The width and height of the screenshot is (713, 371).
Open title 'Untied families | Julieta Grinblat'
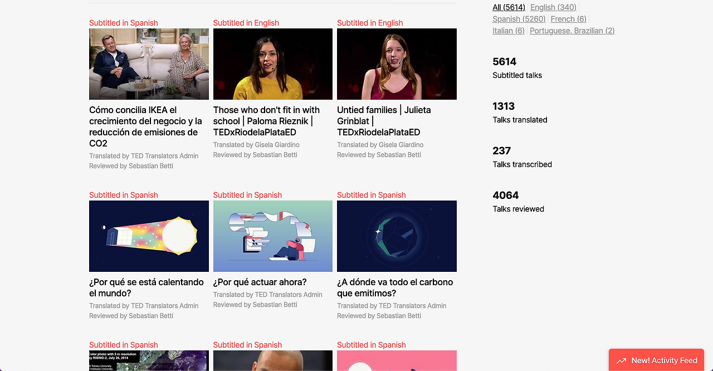coord(384,121)
